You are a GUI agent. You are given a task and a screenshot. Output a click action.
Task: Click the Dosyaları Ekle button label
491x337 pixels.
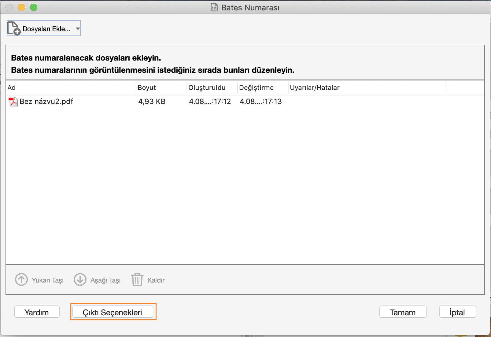point(46,29)
